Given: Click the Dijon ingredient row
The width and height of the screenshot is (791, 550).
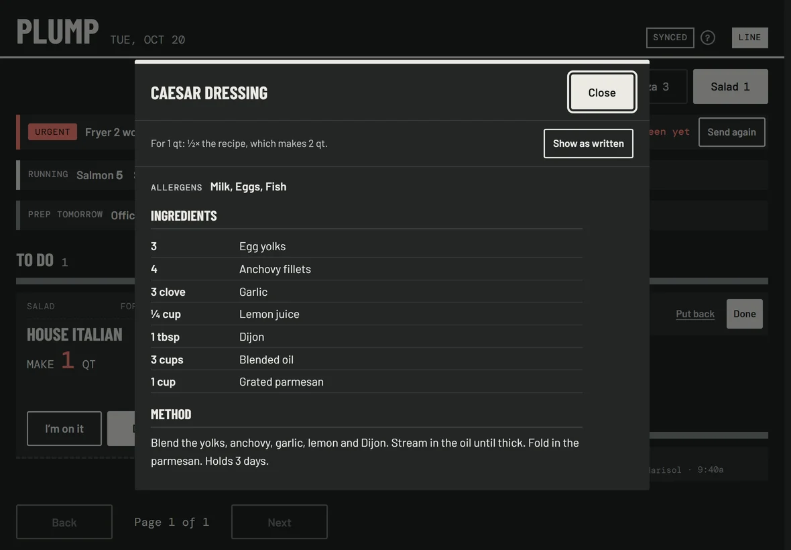Looking at the screenshot, I should 366,337.
